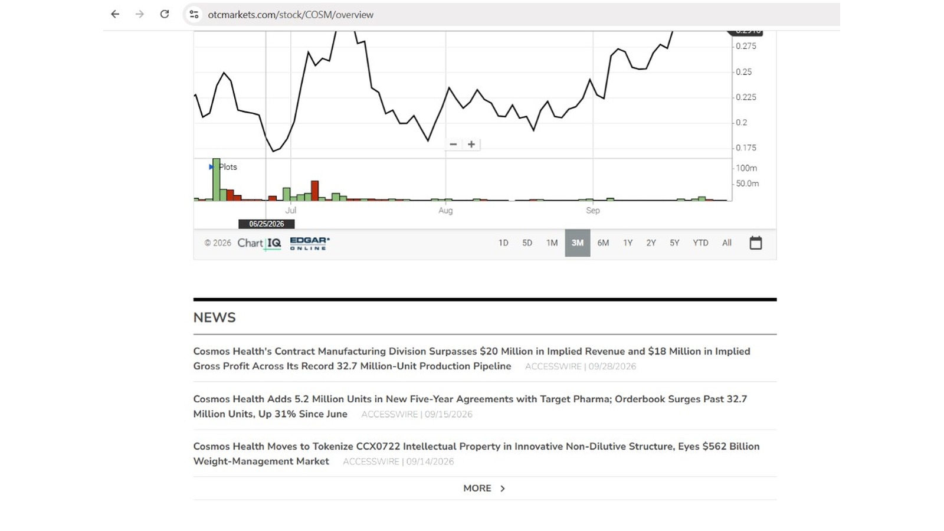The height and width of the screenshot is (531, 944).
Task: Click the 0.225 price axis label
Action: click(746, 97)
